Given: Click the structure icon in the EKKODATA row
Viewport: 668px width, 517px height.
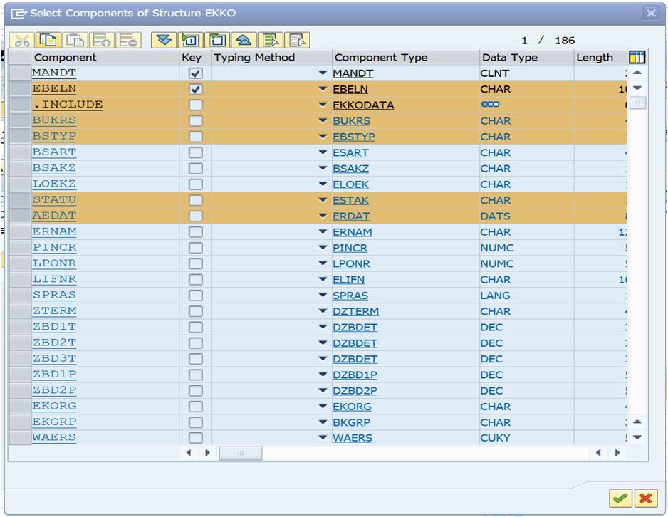Looking at the screenshot, I should 490,105.
